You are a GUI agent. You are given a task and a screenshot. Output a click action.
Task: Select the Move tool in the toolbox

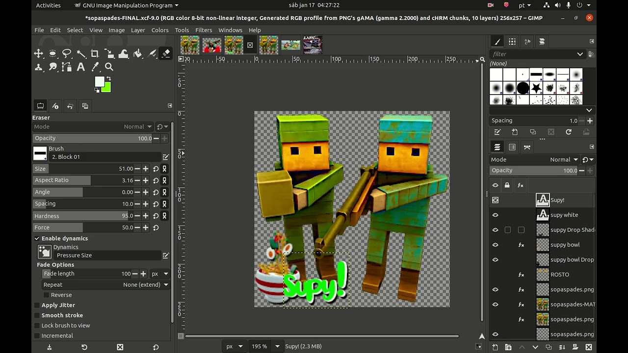click(38, 54)
